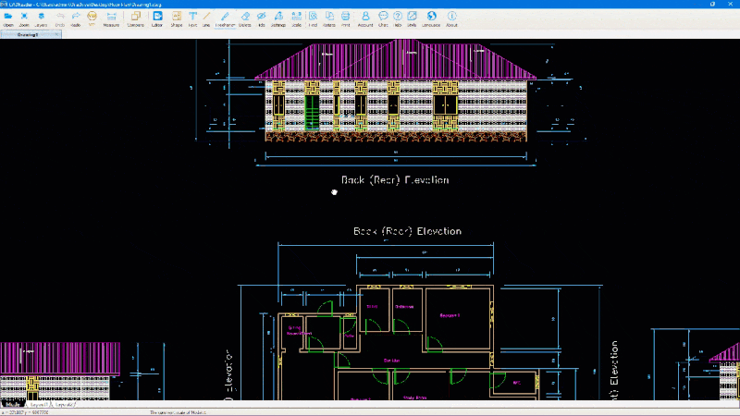The image size is (740, 416).
Task: Open the Compare drawings tool
Action: (135, 18)
